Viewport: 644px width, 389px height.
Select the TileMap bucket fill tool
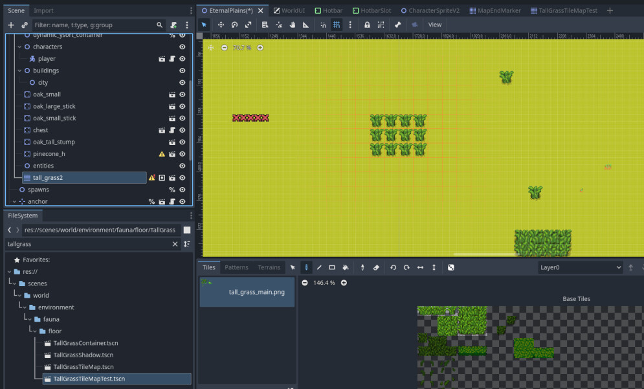(x=346, y=267)
